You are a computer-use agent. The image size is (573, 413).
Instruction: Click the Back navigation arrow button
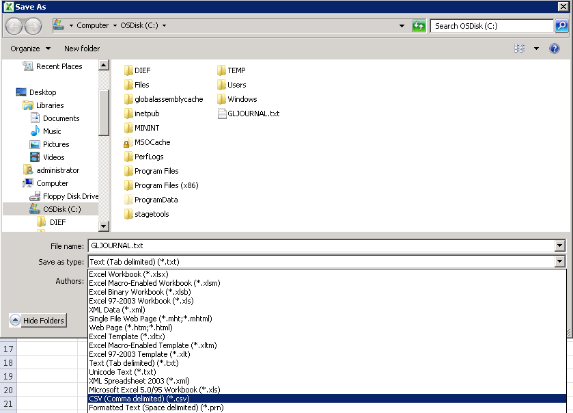click(x=14, y=26)
